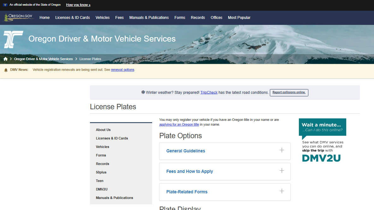Click the Report collisions online button
This screenshot has width=374, height=210.
[x=289, y=93]
